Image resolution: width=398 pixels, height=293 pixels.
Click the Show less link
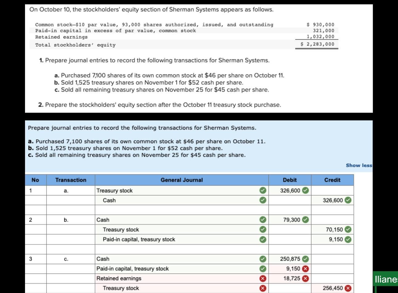[359, 165]
